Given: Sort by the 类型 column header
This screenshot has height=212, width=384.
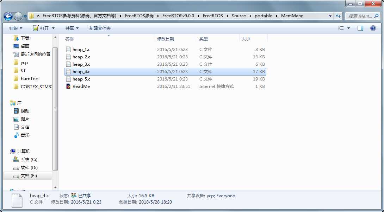Looking at the screenshot, I should [218, 39].
